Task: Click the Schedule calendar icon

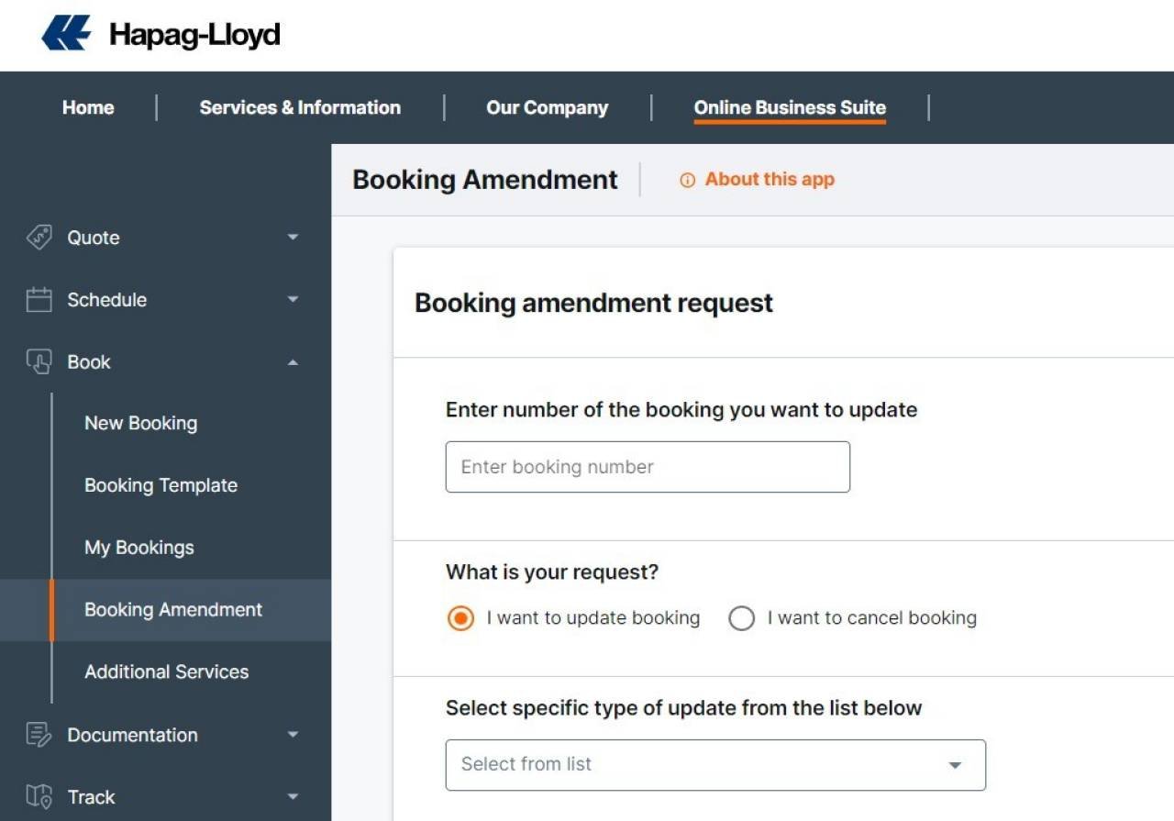Action: (40, 299)
